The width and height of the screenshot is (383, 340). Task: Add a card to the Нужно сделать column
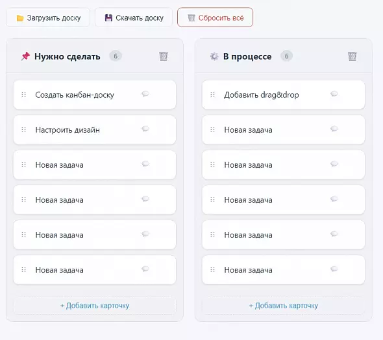coord(95,306)
